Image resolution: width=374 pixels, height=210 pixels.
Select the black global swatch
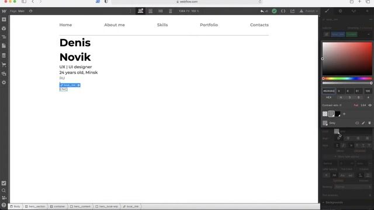338,114
